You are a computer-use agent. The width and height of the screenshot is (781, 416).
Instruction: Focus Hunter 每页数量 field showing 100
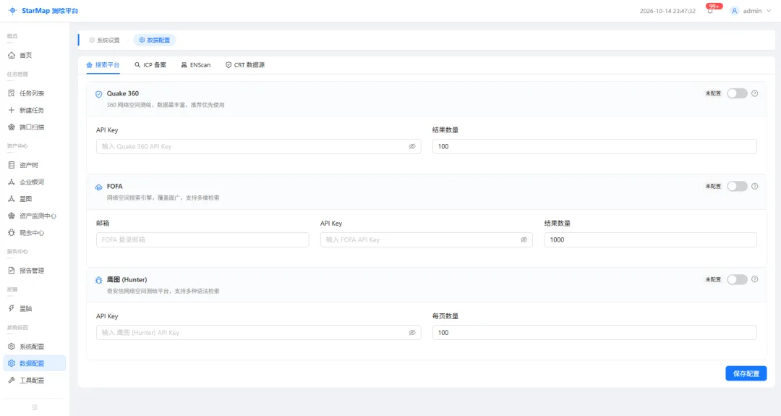[x=594, y=332]
